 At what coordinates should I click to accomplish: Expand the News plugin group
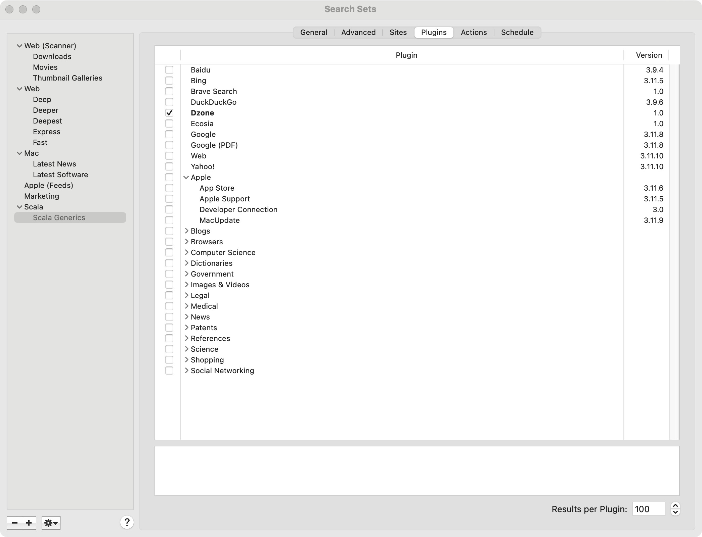pos(186,317)
